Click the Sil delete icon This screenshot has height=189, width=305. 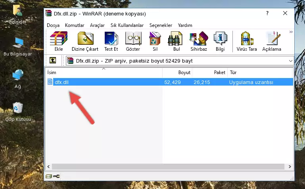click(x=155, y=41)
